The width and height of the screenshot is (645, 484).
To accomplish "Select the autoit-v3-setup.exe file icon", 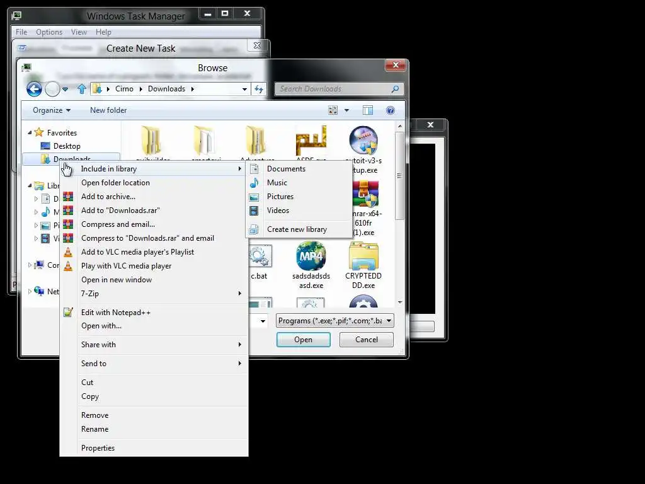I will (363, 141).
